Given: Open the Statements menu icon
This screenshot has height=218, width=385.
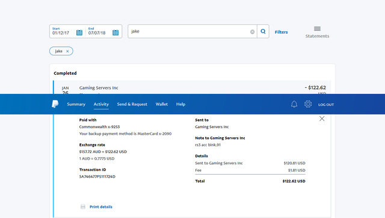Looking at the screenshot, I should 317,29.
